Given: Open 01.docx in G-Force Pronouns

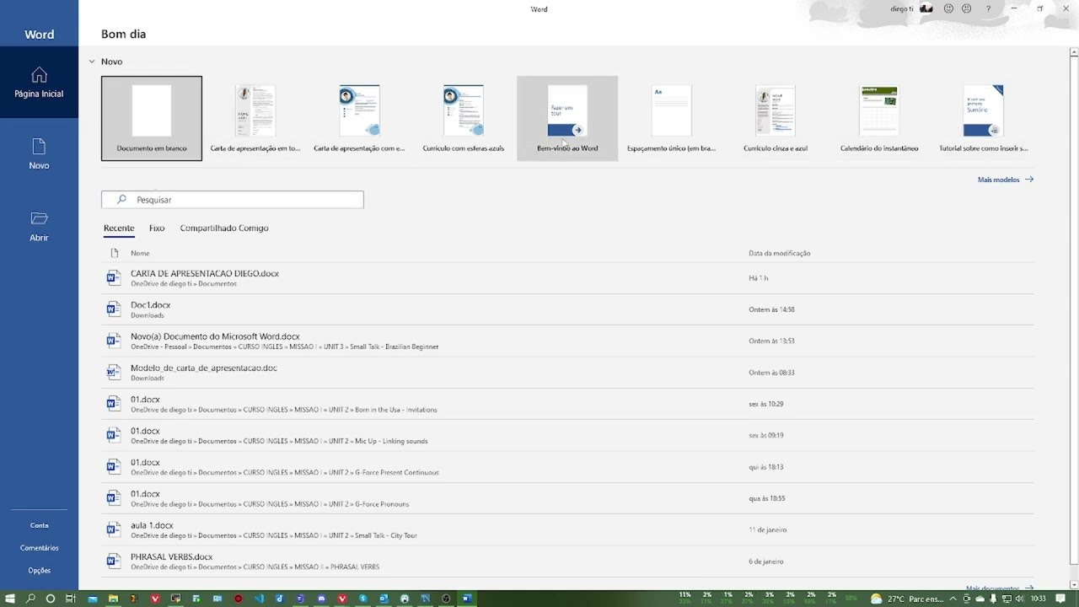Looking at the screenshot, I should (x=567, y=498).
